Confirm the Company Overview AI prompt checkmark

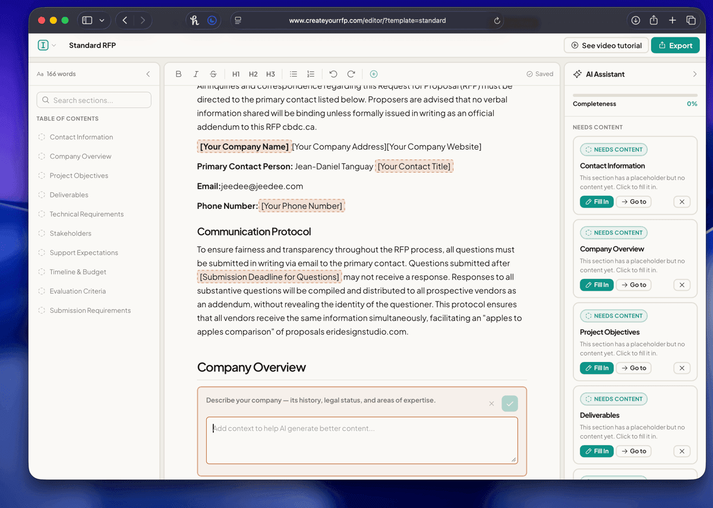pyautogui.click(x=509, y=403)
